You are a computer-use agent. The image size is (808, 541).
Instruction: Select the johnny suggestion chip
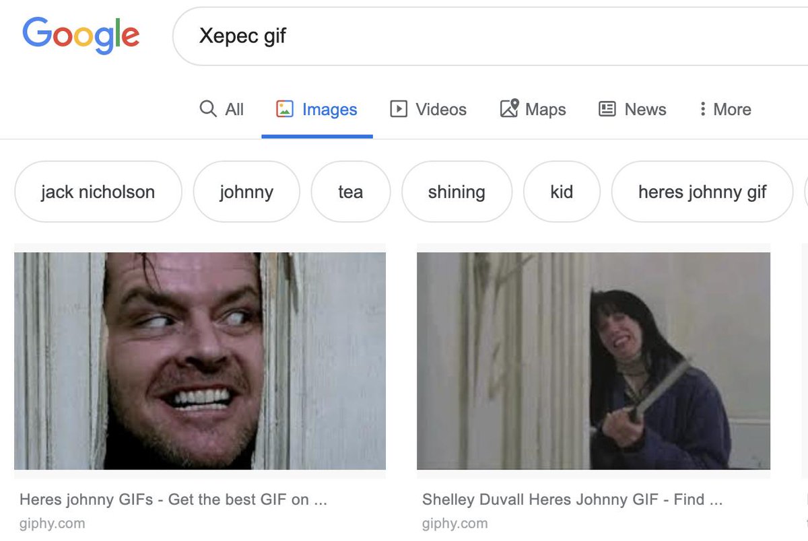[x=246, y=192]
